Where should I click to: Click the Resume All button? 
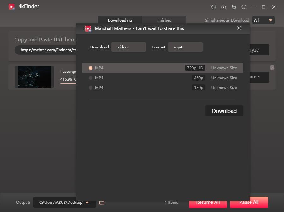click(x=208, y=202)
